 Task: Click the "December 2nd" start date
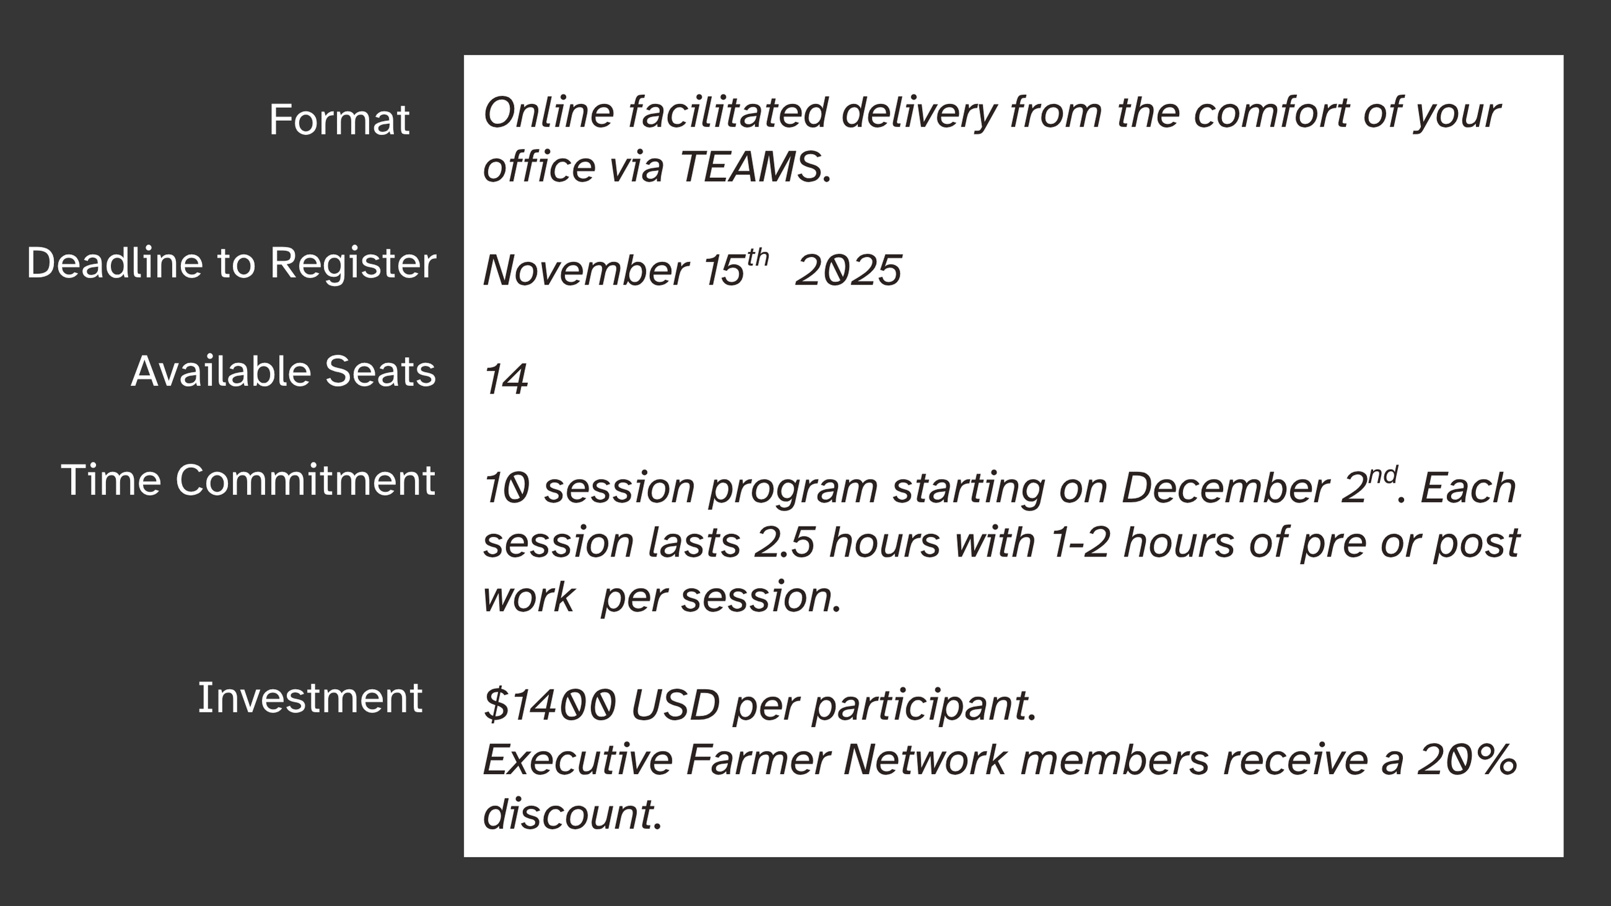pos(1257,486)
